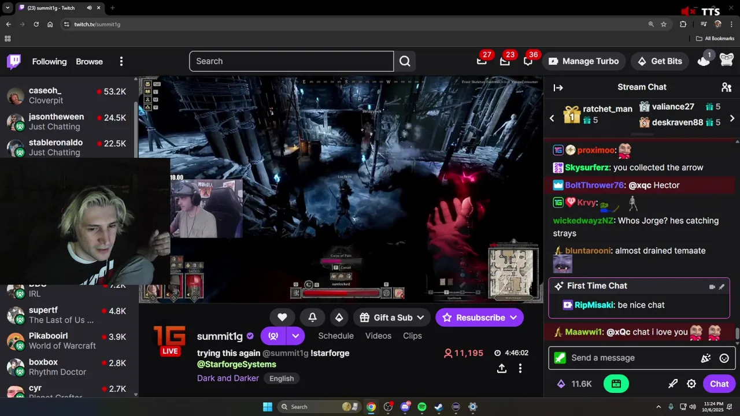The width and height of the screenshot is (740, 416).
Task: Open the Chrome apps grid shortcut
Action: pyautogui.click(x=8, y=39)
